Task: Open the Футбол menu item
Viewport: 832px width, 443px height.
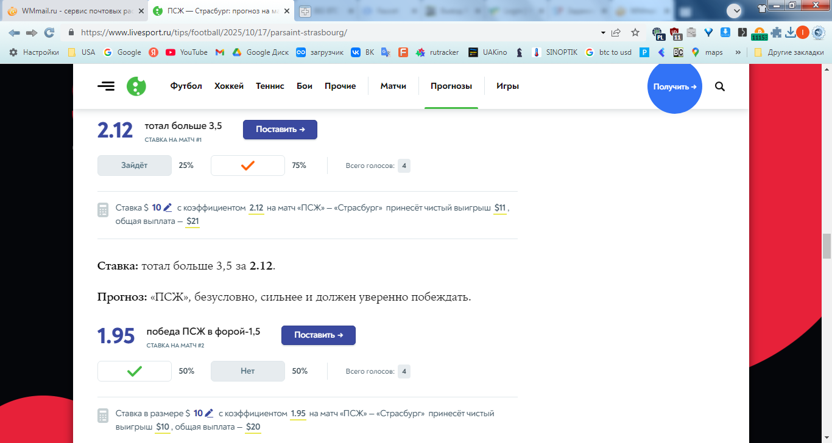Action: point(186,86)
